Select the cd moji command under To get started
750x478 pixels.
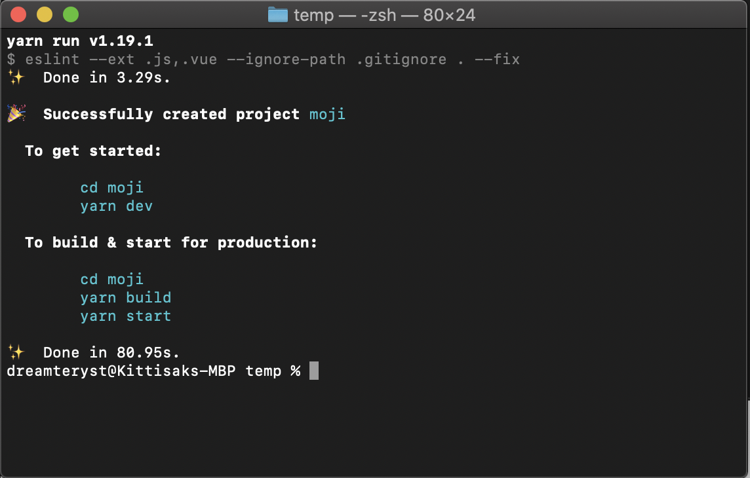click(111, 187)
